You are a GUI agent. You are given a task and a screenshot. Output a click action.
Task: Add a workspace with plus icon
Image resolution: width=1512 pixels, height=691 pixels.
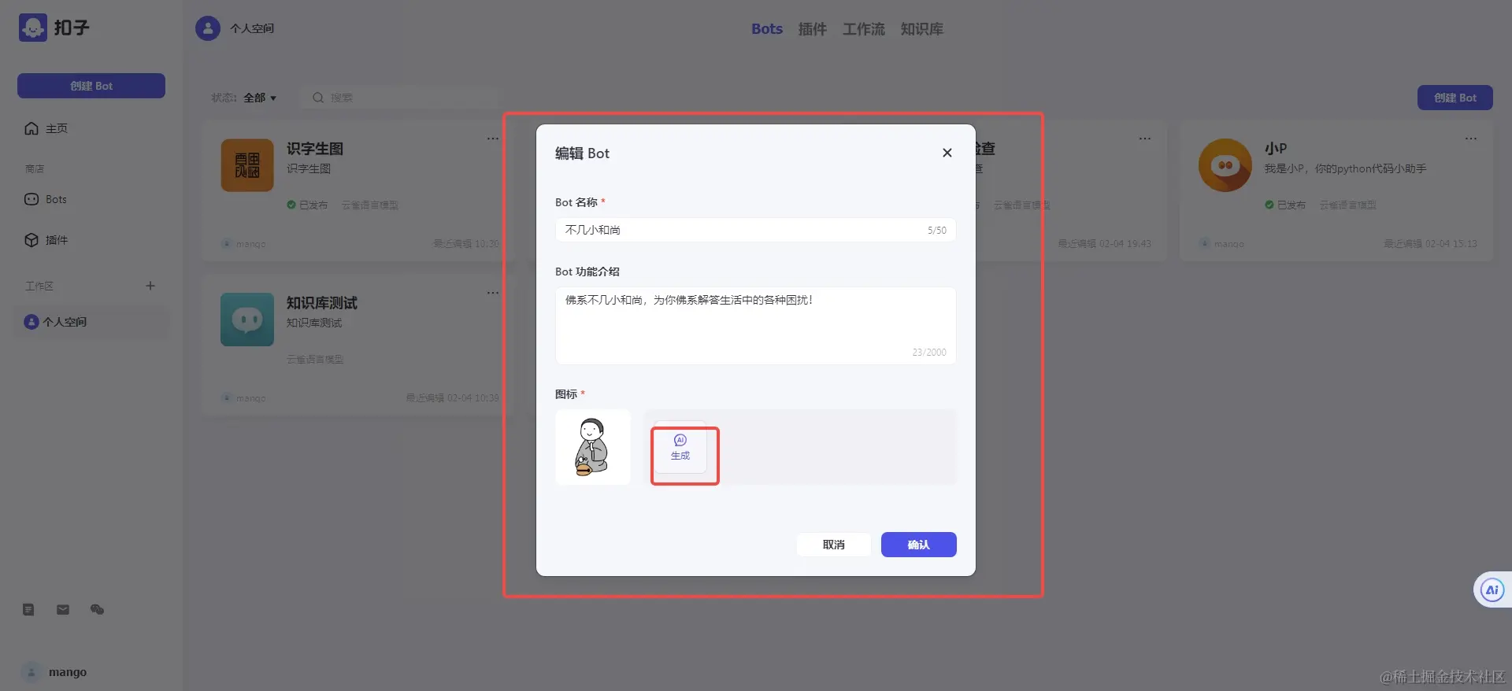[x=150, y=286]
